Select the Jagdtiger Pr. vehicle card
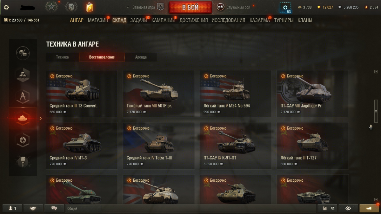This screenshot has height=214, width=381. 313,94
